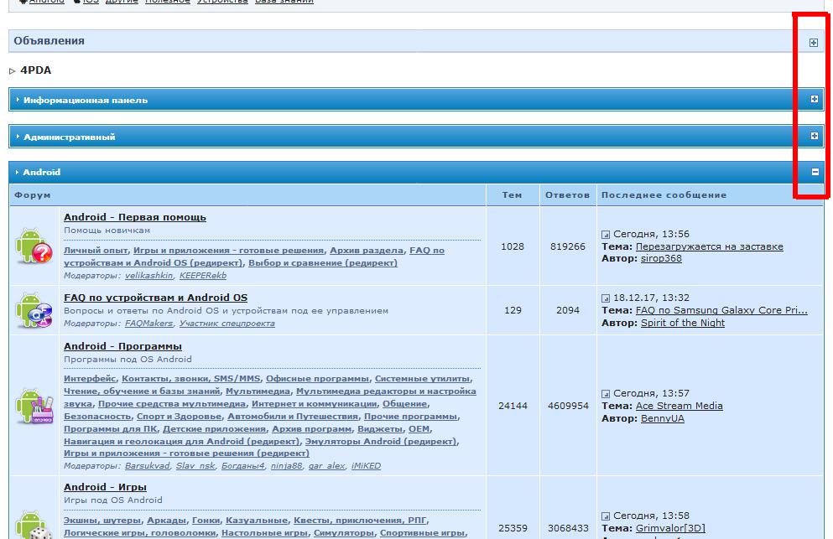Open Автомобили и Путешествия subforum
This screenshot has width=833, height=539.
tap(294, 417)
